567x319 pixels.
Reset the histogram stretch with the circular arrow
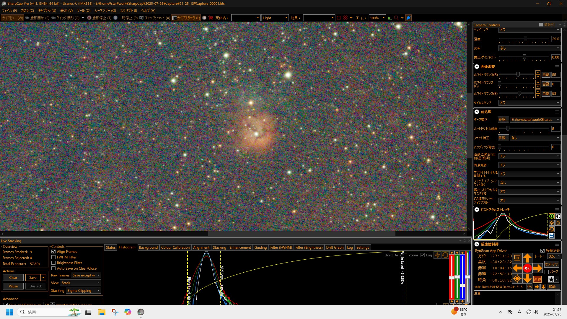(x=551, y=229)
